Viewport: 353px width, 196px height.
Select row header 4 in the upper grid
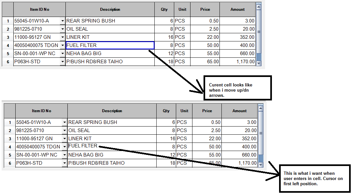(8, 45)
